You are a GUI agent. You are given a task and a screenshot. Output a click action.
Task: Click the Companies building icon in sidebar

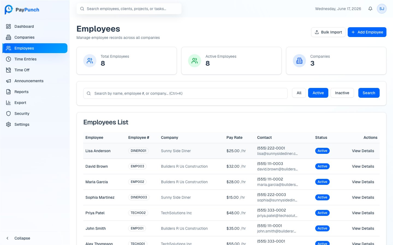click(8, 37)
